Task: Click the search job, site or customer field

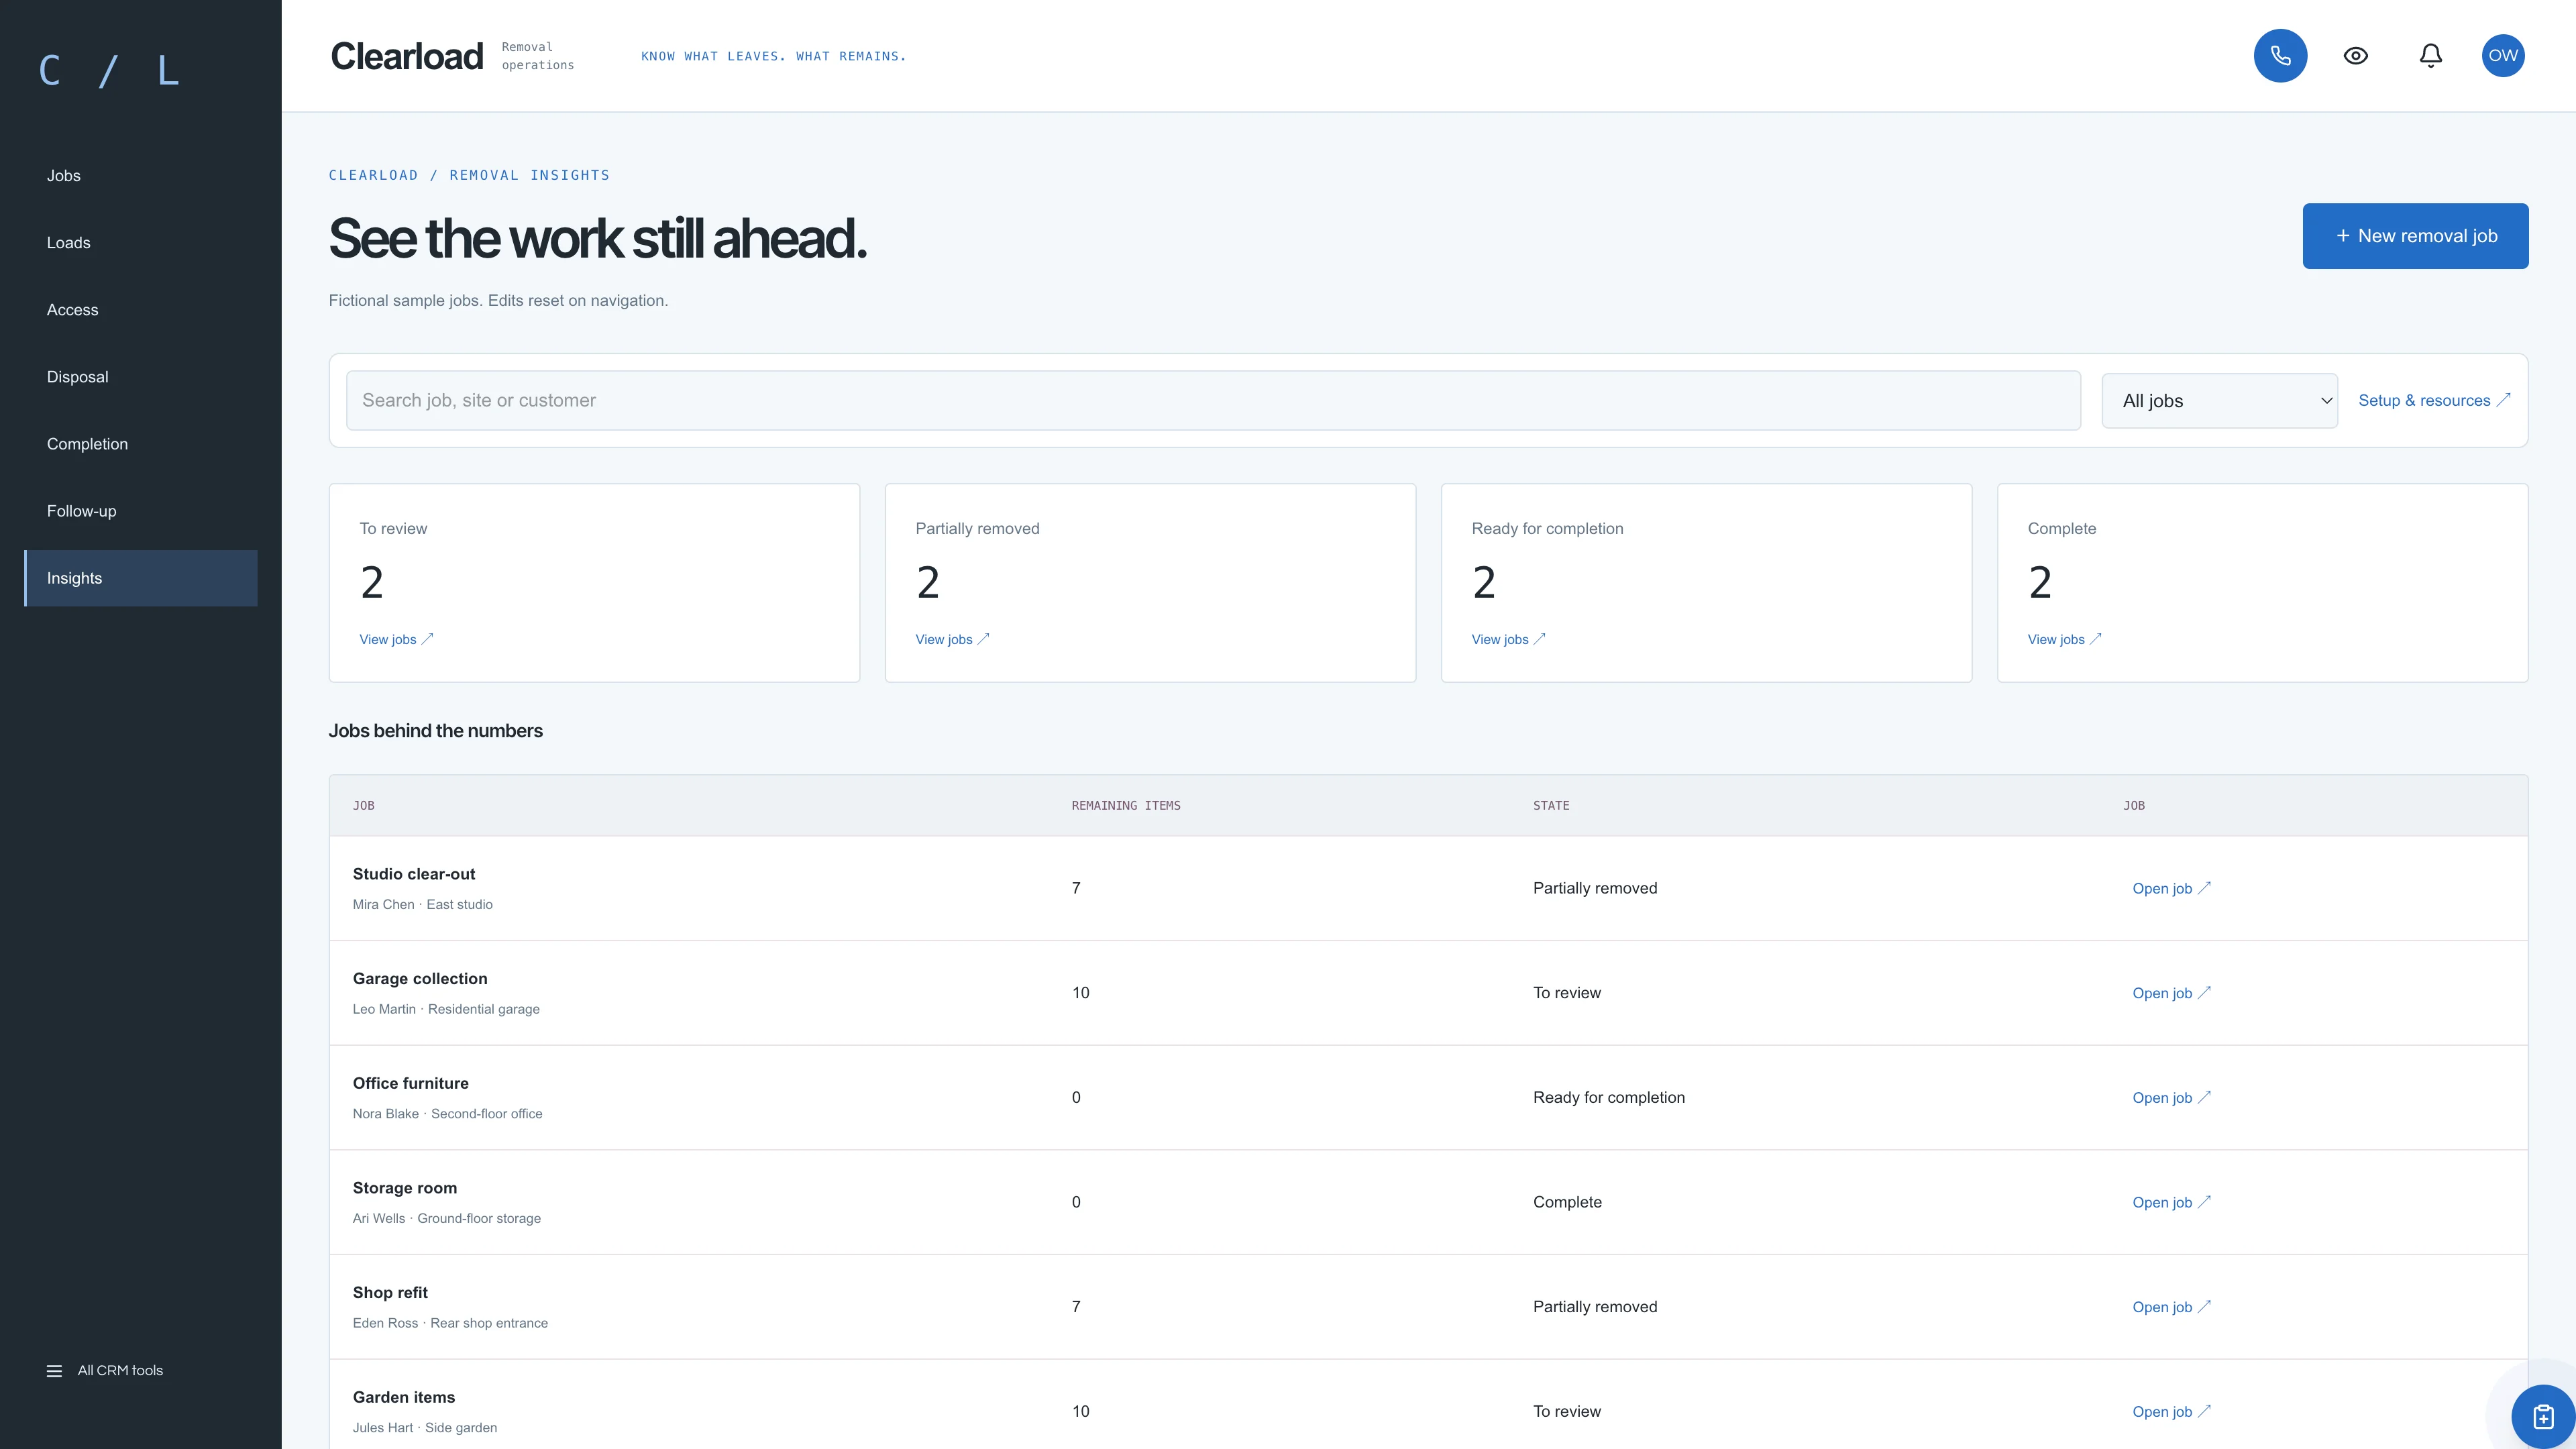Action: pyautogui.click(x=1213, y=401)
